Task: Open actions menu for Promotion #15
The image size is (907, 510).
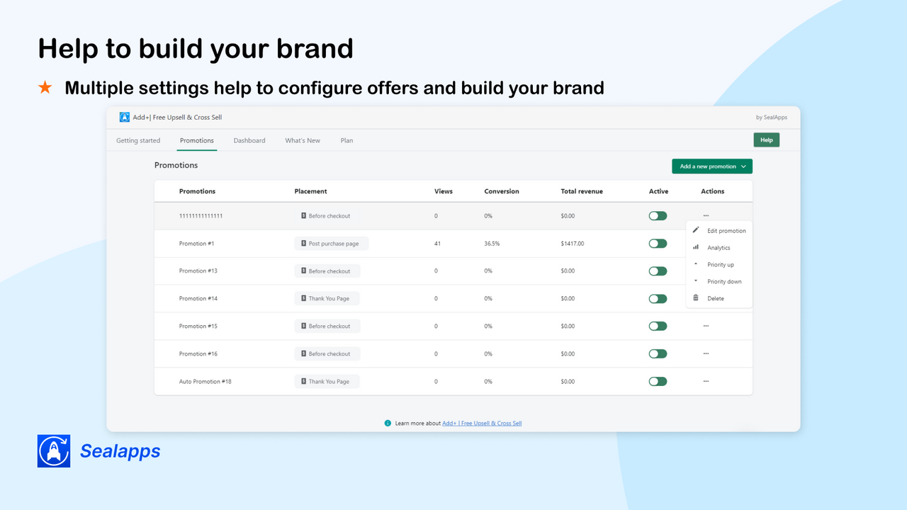Action: (x=706, y=326)
